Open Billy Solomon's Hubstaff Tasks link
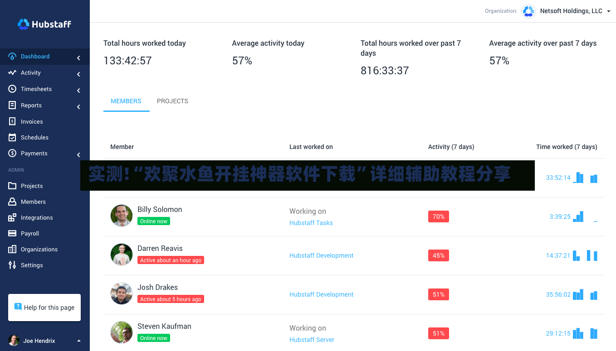Viewport: 616px width, 351px height. coord(311,223)
